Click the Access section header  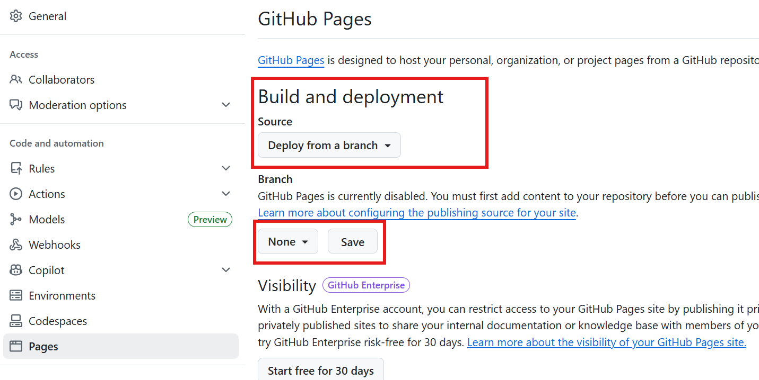click(x=24, y=55)
